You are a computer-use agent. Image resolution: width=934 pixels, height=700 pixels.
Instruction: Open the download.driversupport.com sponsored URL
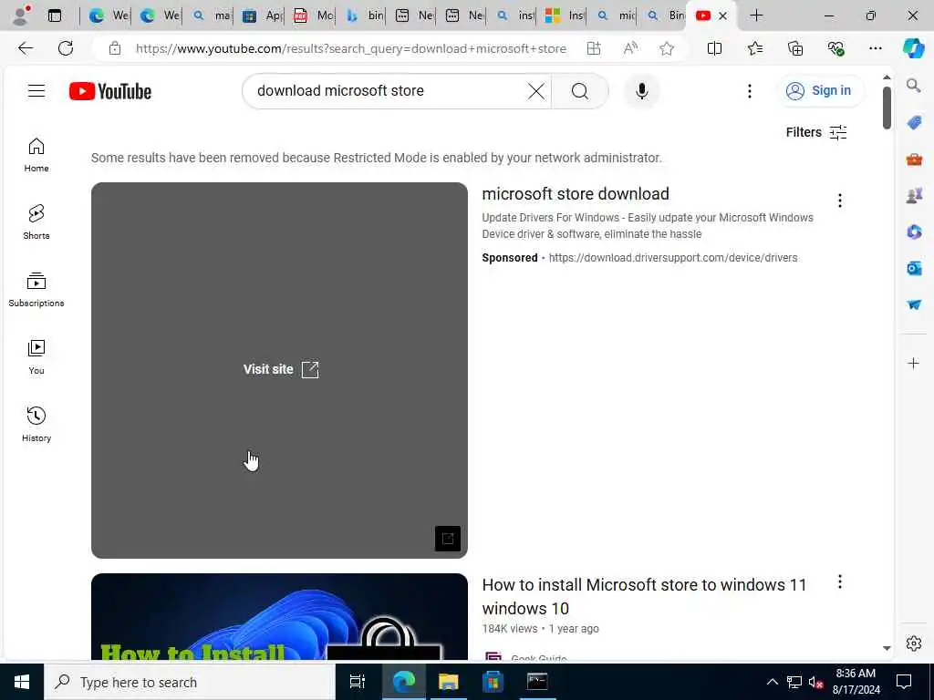point(672,258)
